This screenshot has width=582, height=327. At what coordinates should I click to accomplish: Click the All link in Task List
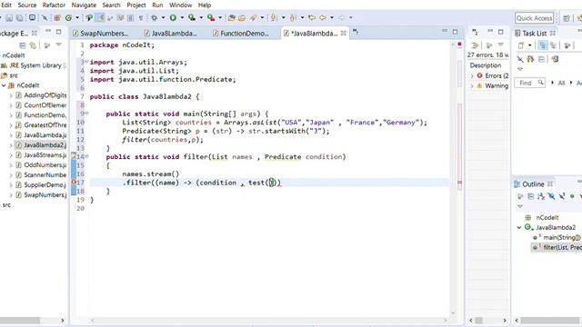click(x=561, y=83)
